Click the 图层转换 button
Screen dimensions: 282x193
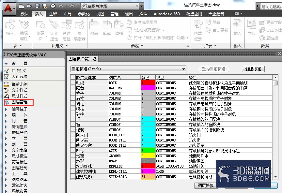206,186
